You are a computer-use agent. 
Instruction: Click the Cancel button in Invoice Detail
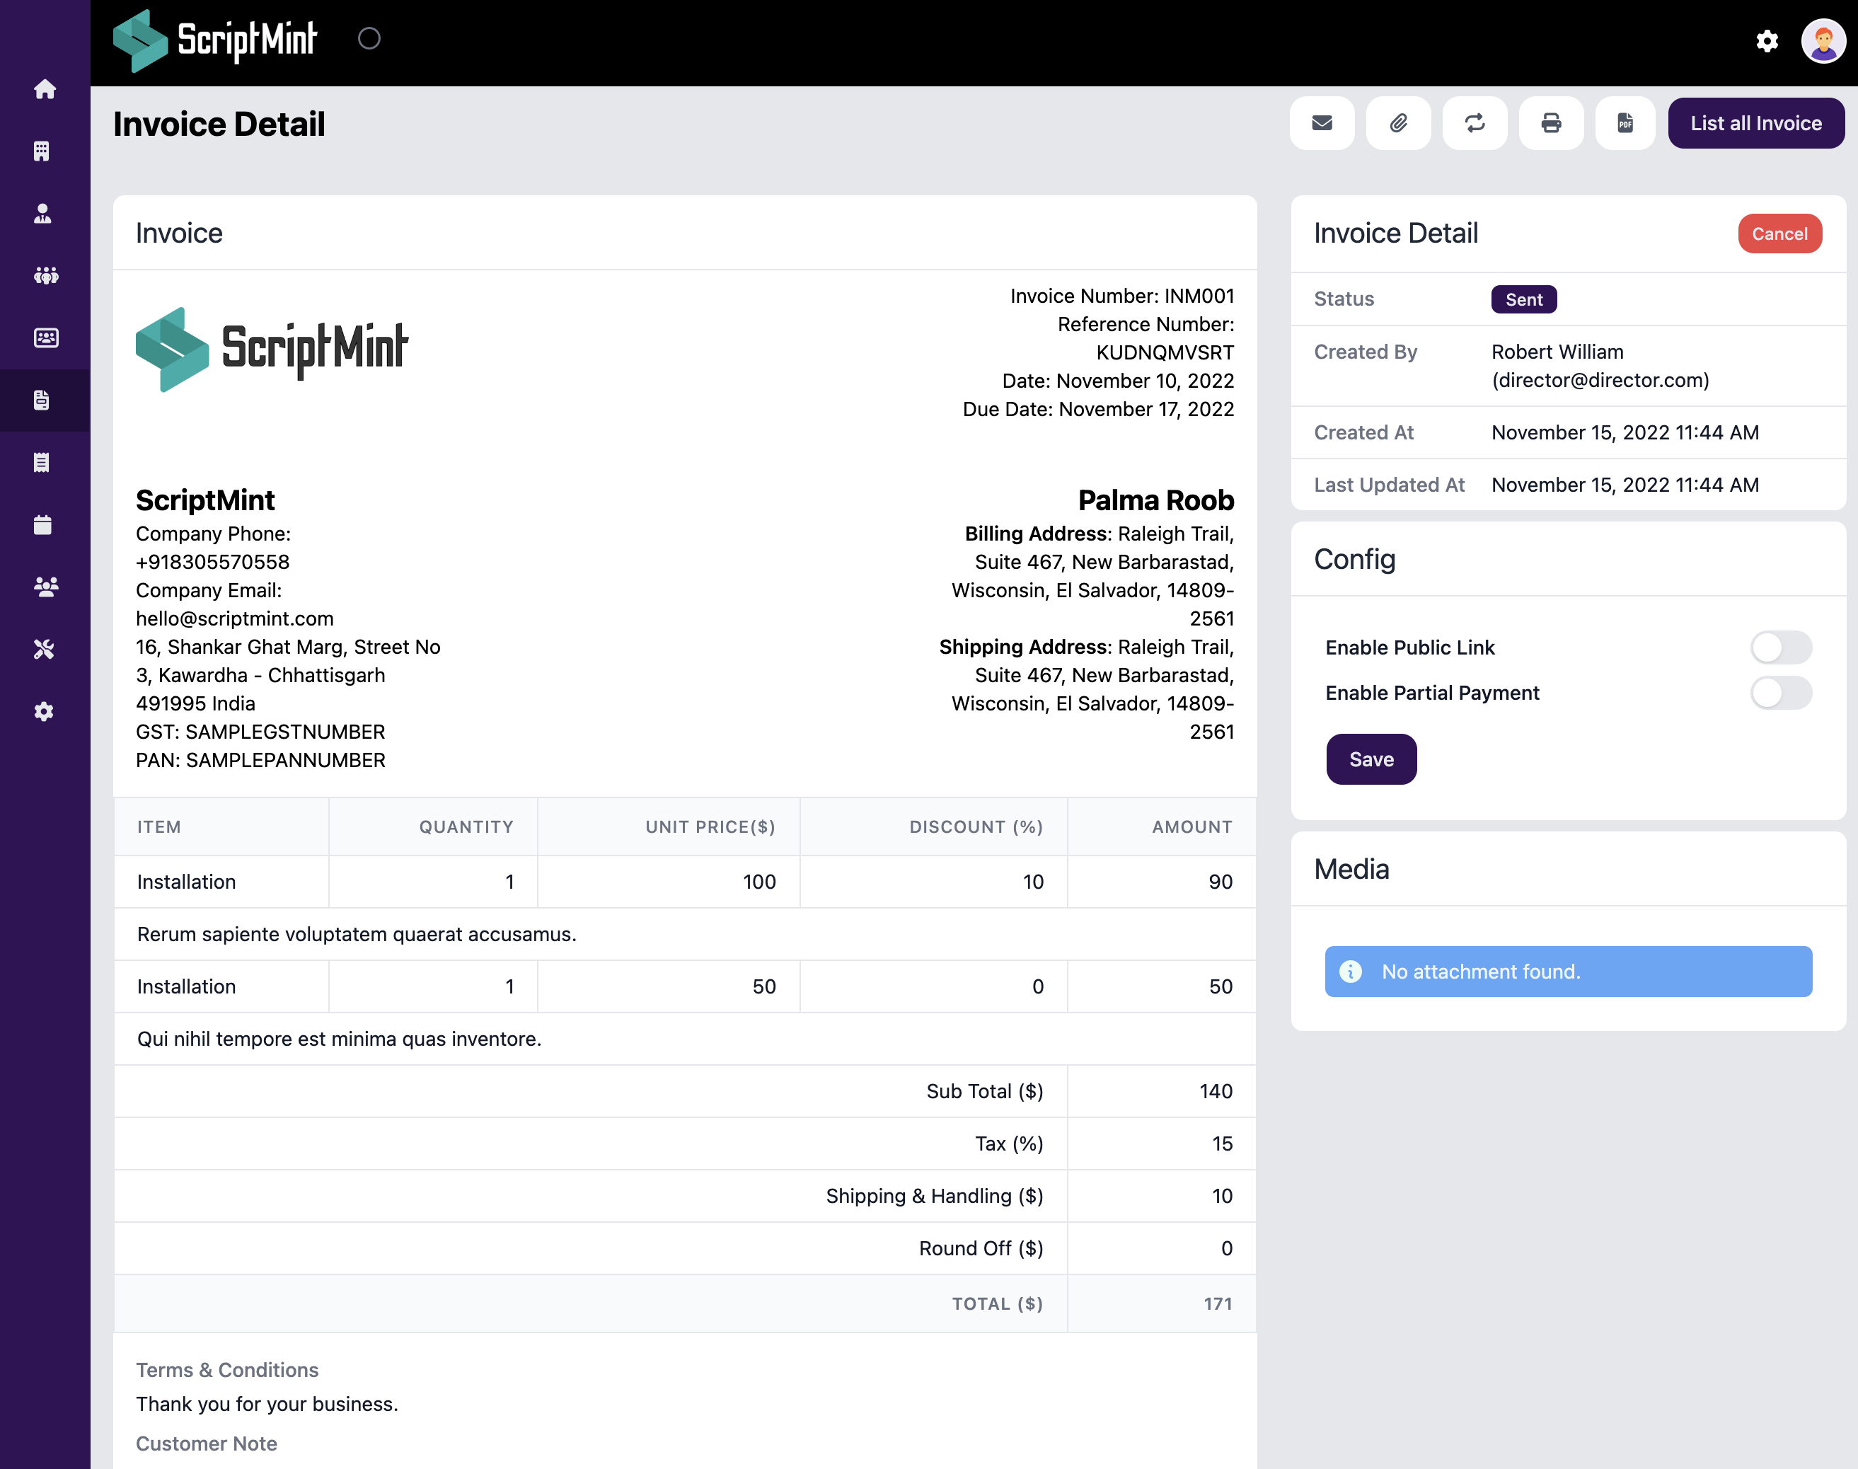(x=1779, y=233)
